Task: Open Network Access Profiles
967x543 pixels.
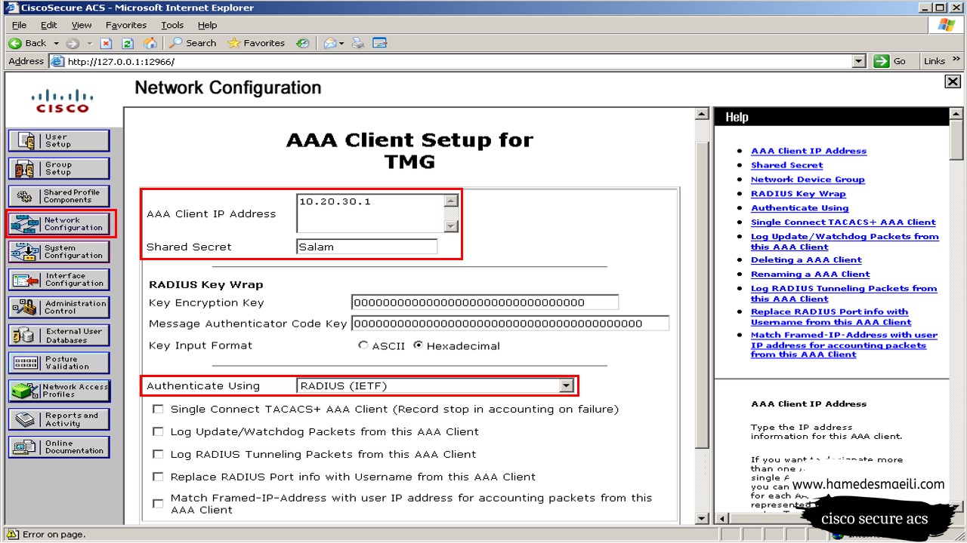Action: tap(59, 391)
